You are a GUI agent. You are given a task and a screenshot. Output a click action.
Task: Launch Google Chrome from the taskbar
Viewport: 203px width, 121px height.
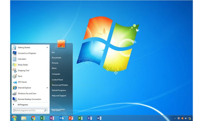point(33,118)
